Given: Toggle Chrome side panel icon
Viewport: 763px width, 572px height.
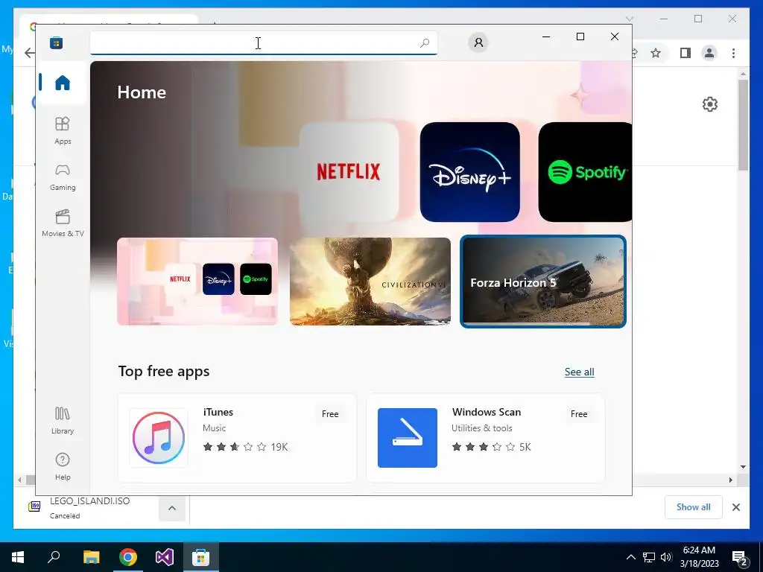Looking at the screenshot, I should point(686,53).
